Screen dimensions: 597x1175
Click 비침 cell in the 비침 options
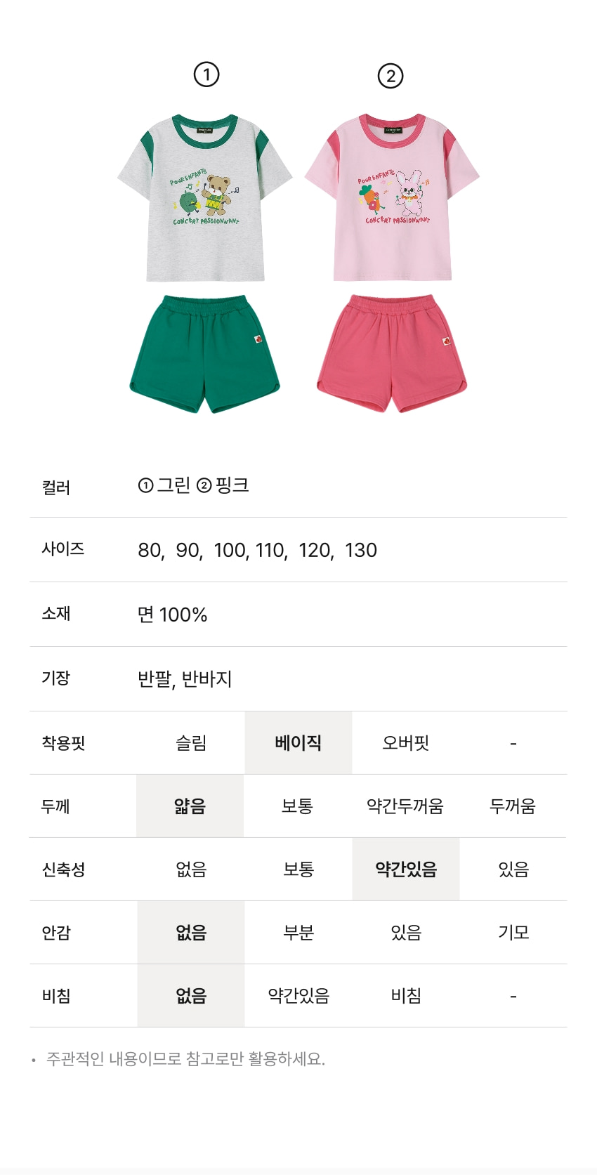(x=406, y=995)
